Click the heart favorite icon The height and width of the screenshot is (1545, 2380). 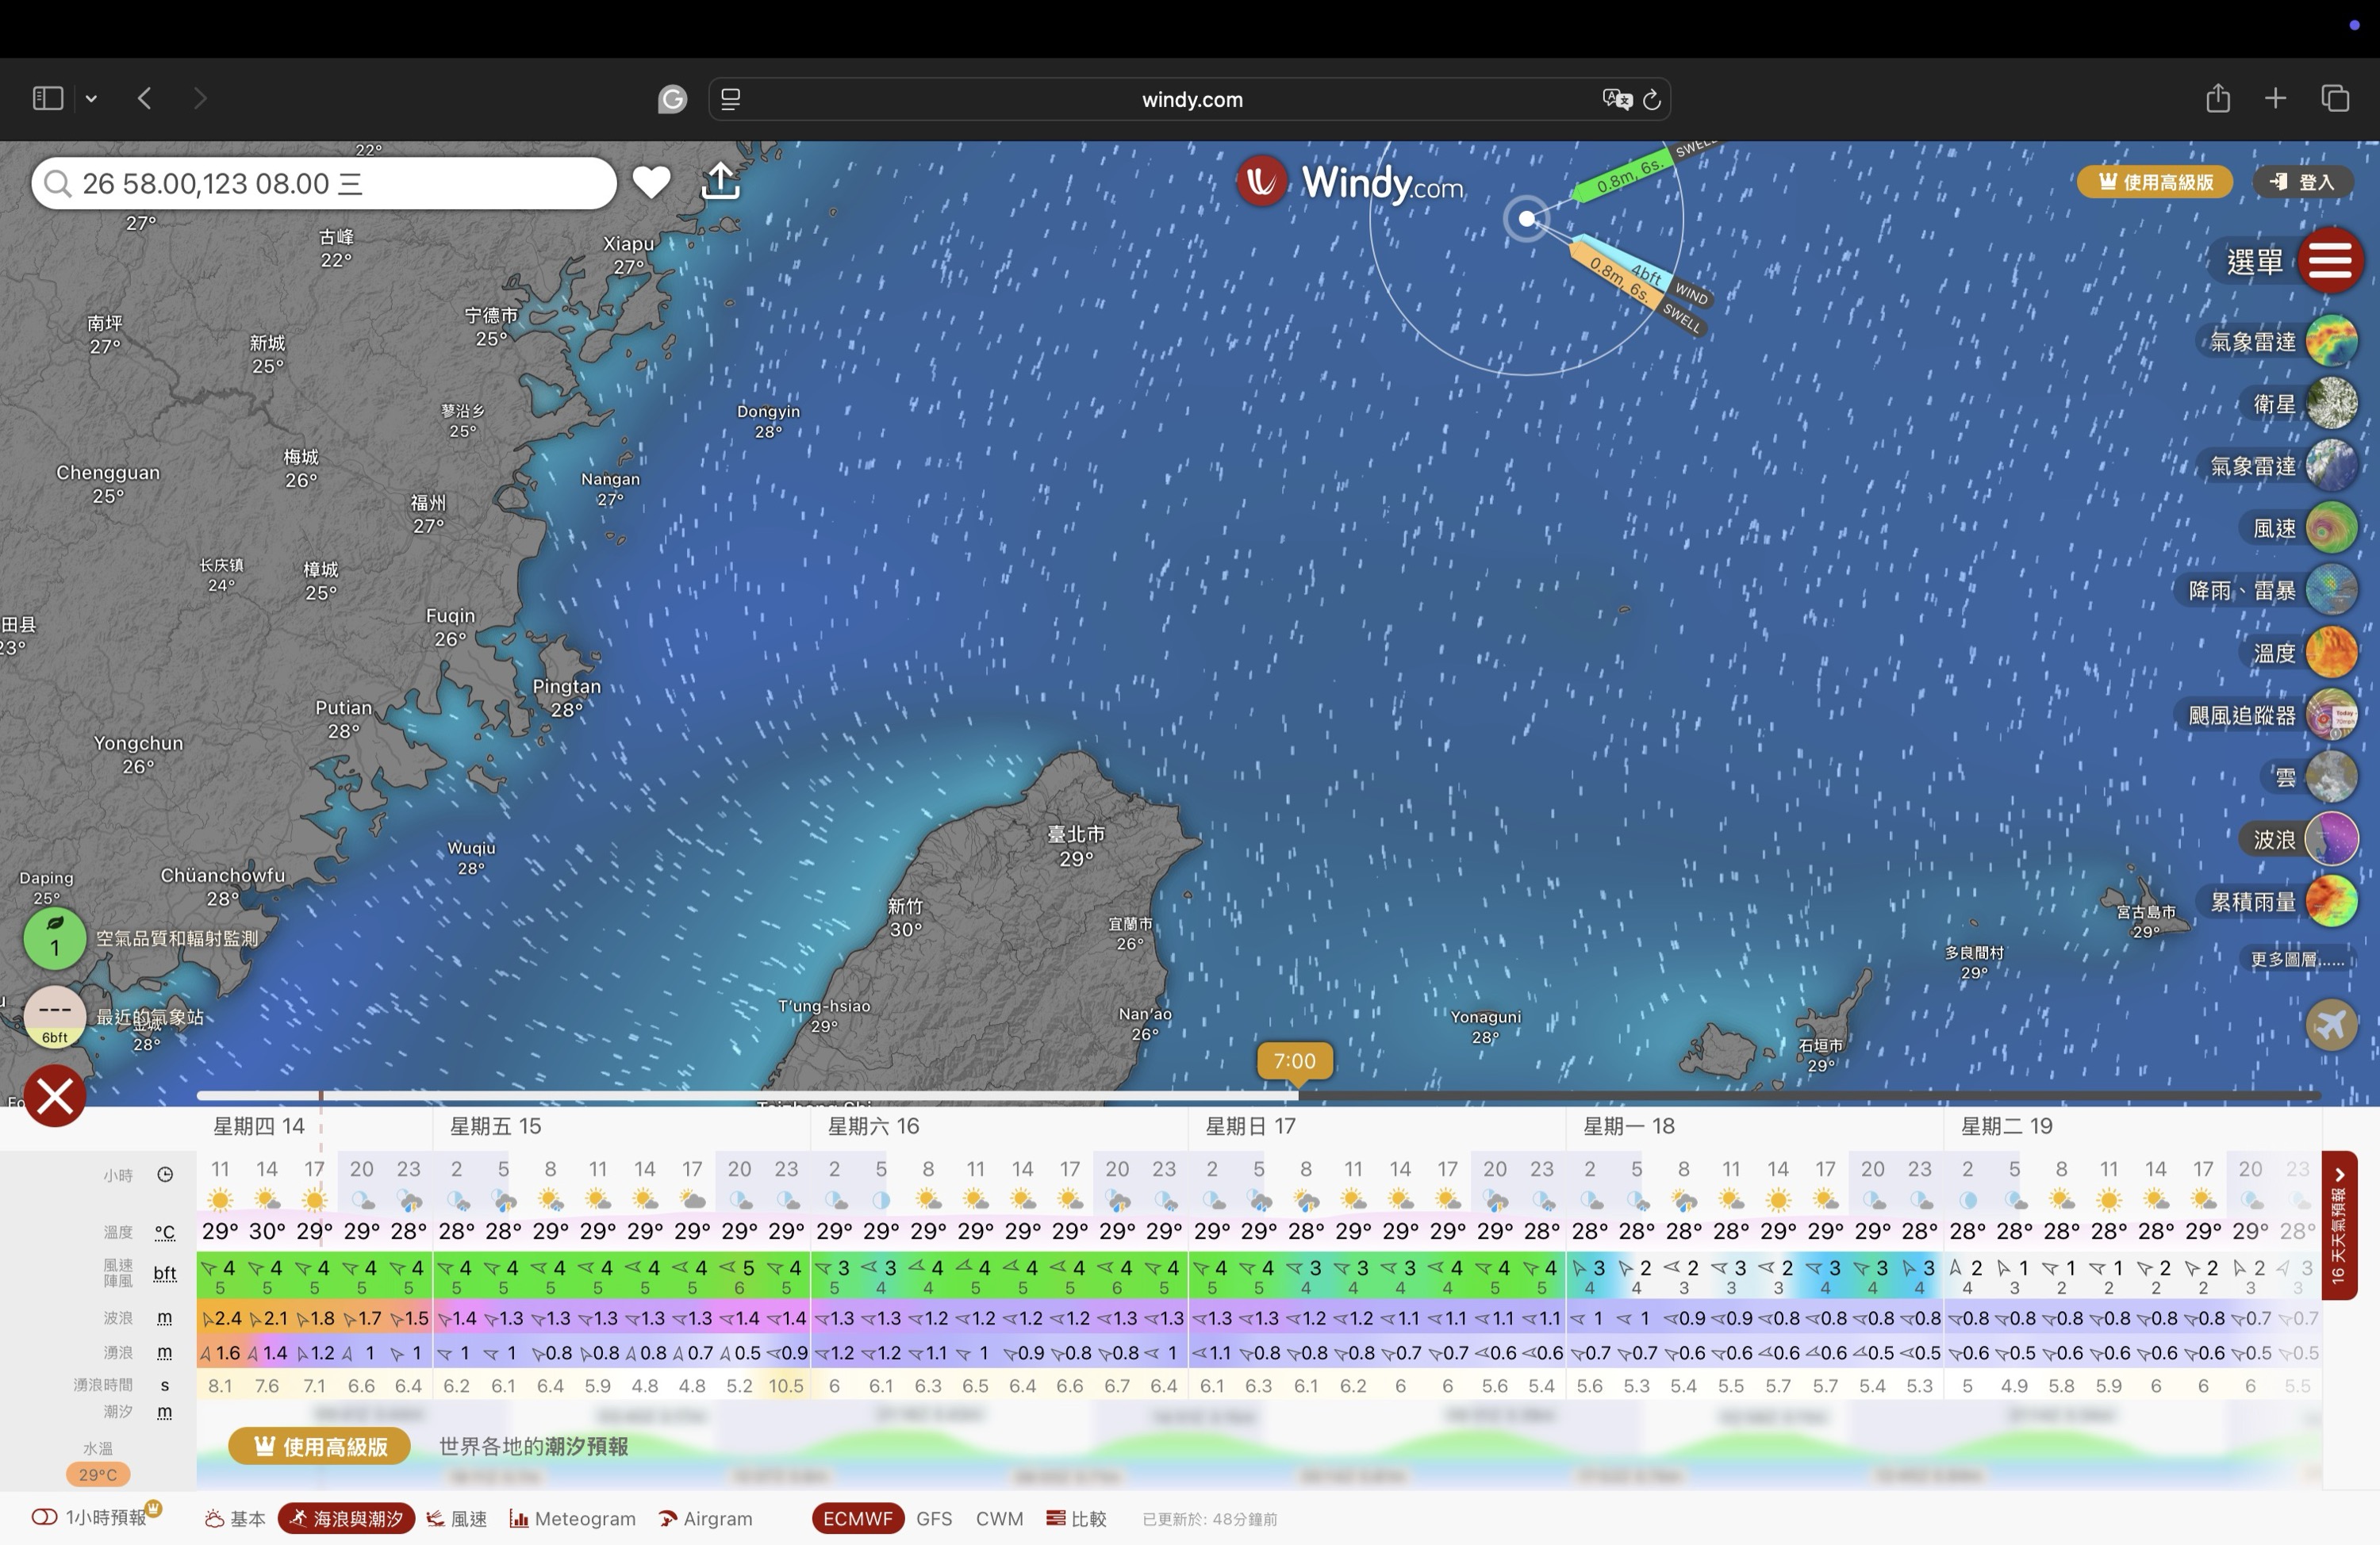click(x=651, y=182)
